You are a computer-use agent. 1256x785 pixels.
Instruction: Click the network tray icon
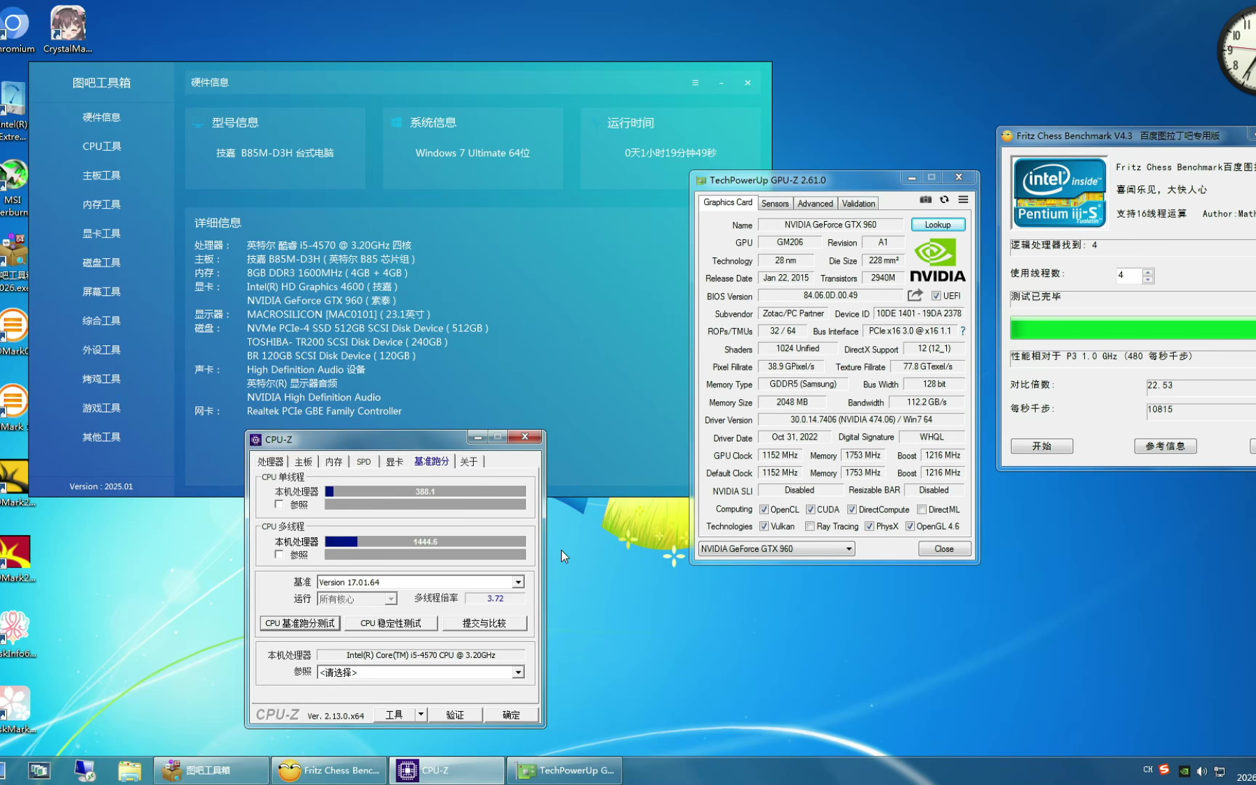click(x=1220, y=771)
